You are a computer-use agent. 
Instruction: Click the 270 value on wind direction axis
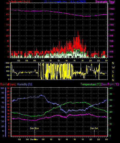coord(7,67)
